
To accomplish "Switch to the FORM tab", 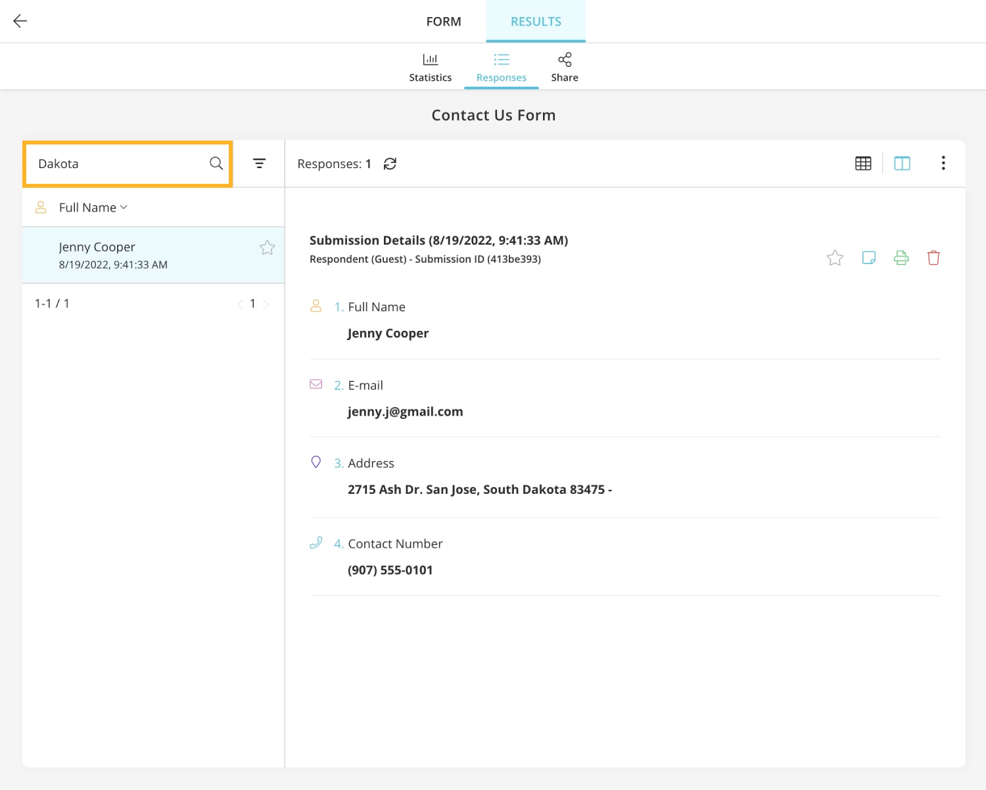I will (x=444, y=21).
